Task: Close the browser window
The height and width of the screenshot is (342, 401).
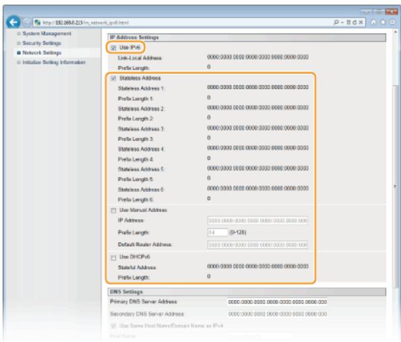Action: click(x=391, y=12)
